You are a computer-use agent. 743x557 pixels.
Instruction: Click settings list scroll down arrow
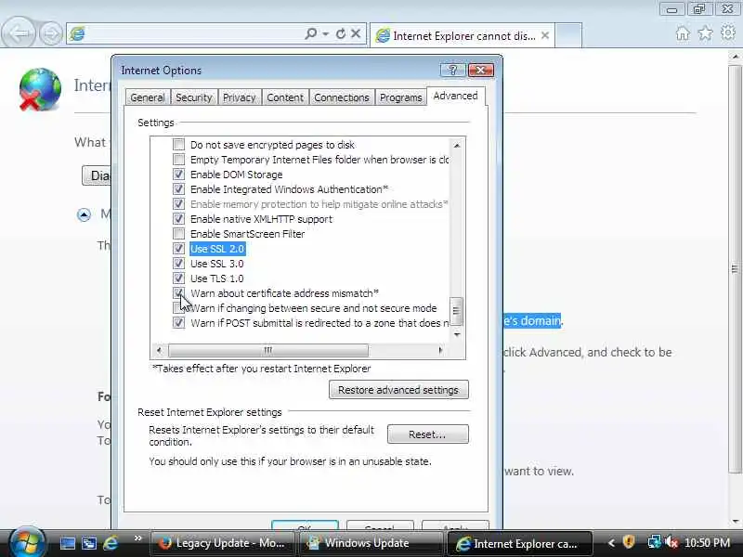point(457,334)
